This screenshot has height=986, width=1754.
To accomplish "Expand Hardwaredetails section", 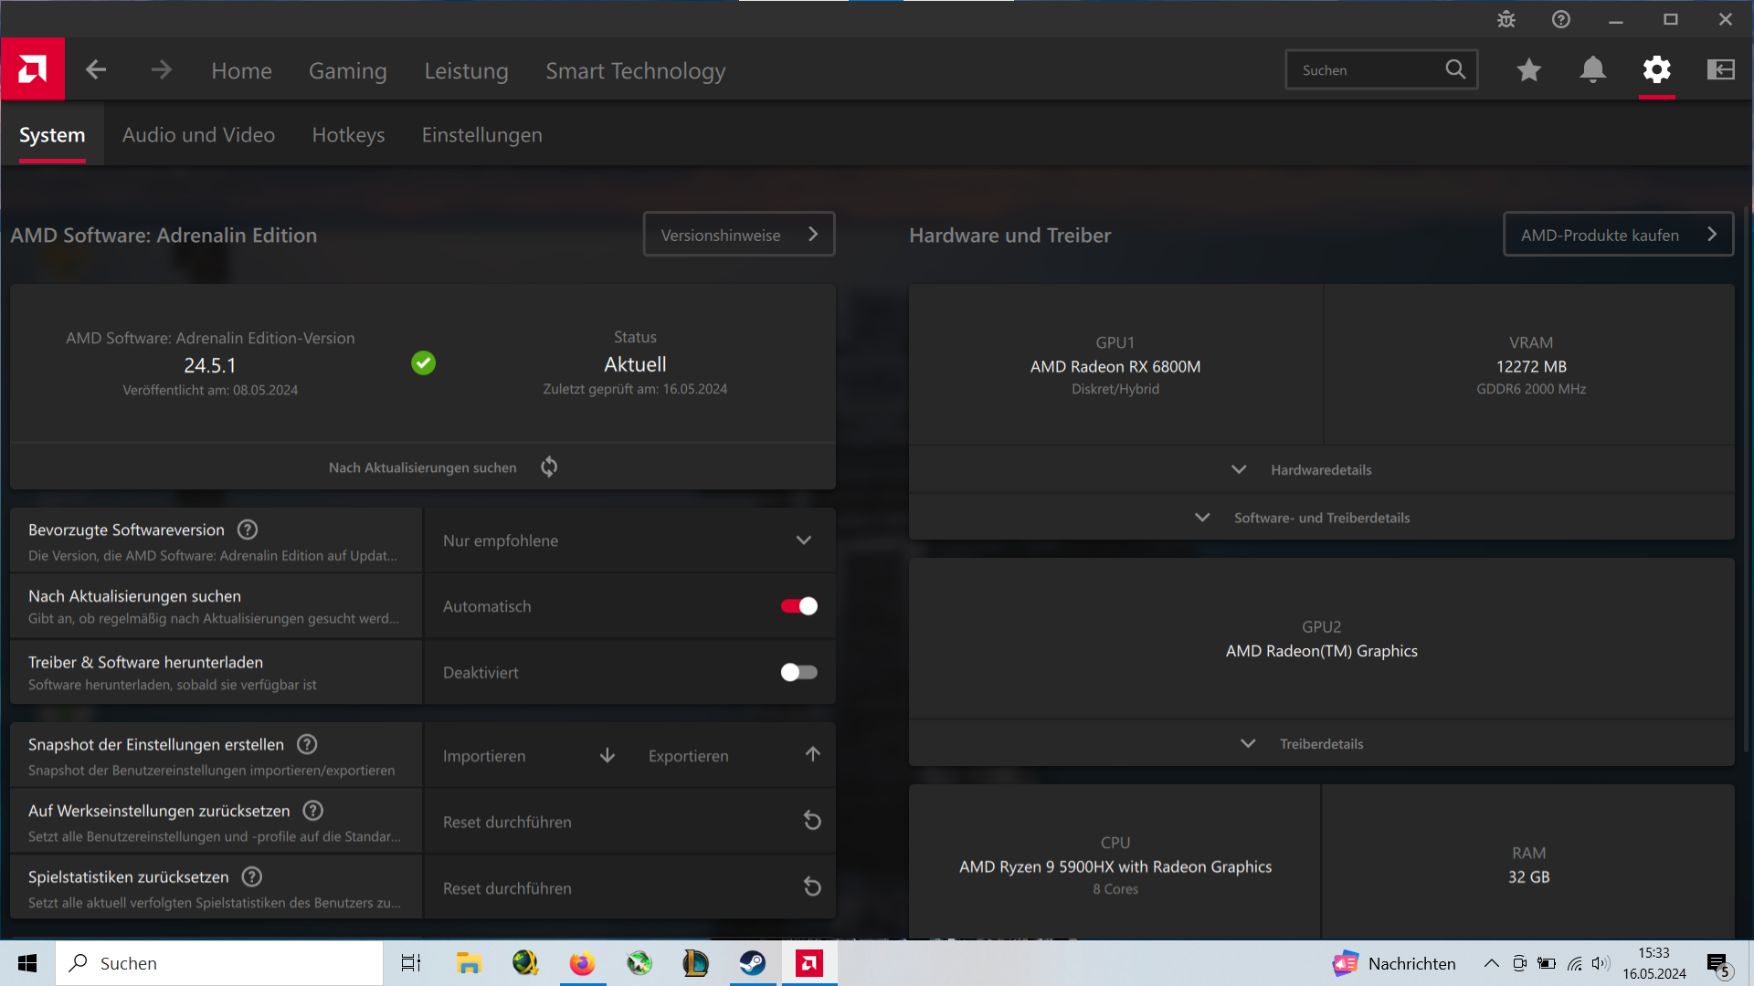I will click(1321, 470).
